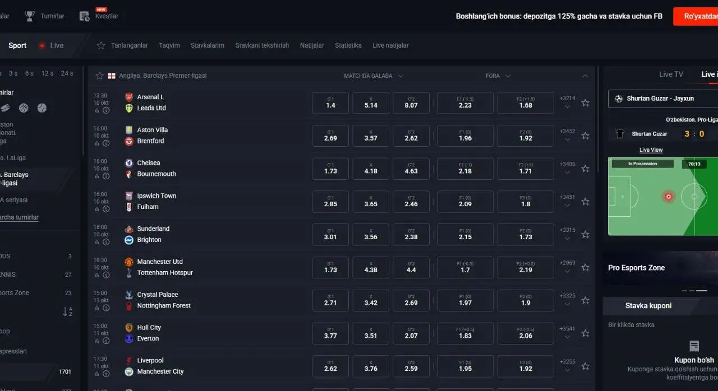Image resolution: width=718 pixels, height=391 pixels.
Task: Show info icon for Chelsea match
Action: [x=105, y=176]
